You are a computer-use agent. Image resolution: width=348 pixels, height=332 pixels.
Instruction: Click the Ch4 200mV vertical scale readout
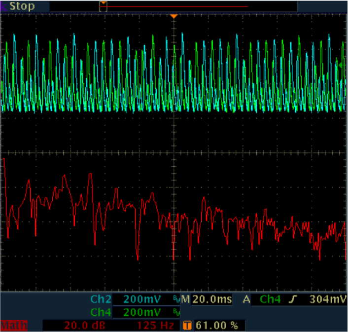141,312
